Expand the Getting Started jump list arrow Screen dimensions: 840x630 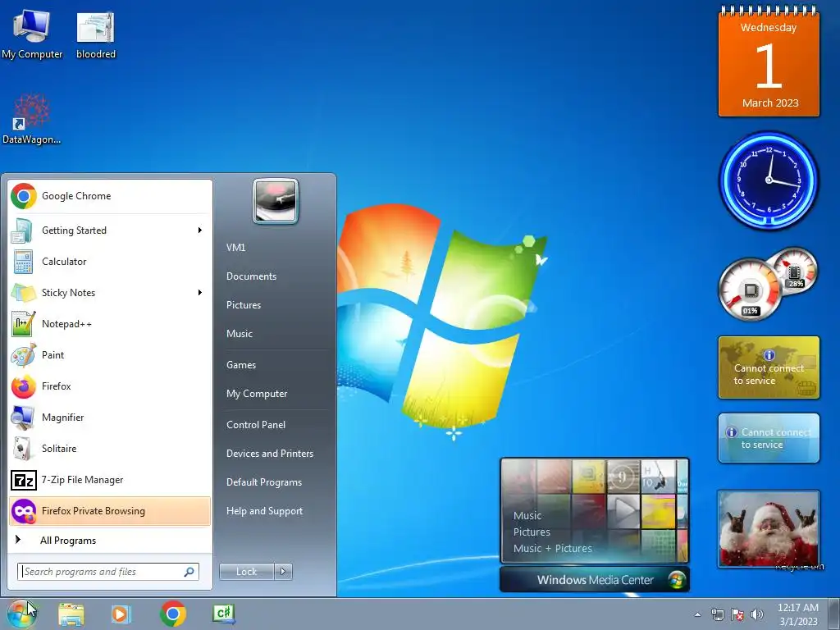point(200,231)
